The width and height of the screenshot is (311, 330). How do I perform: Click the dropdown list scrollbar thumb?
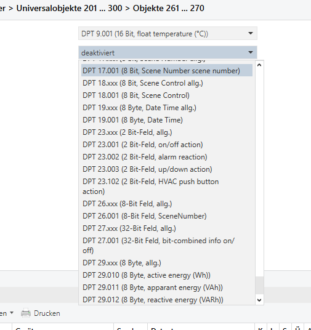click(x=259, y=286)
